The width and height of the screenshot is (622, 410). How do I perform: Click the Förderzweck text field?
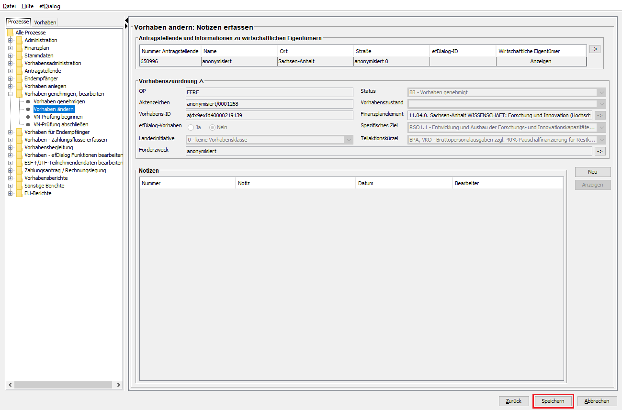click(x=389, y=151)
